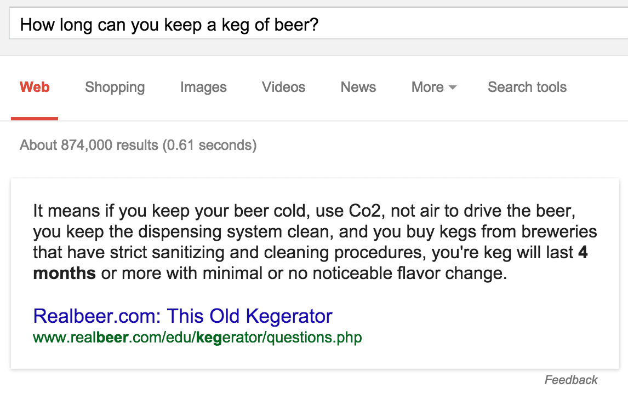The height and width of the screenshot is (395, 628).
Task: Open Search tools options
Action: pyautogui.click(x=527, y=87)
